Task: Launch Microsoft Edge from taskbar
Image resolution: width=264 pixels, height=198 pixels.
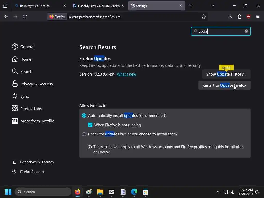Action: pos(134,192)
